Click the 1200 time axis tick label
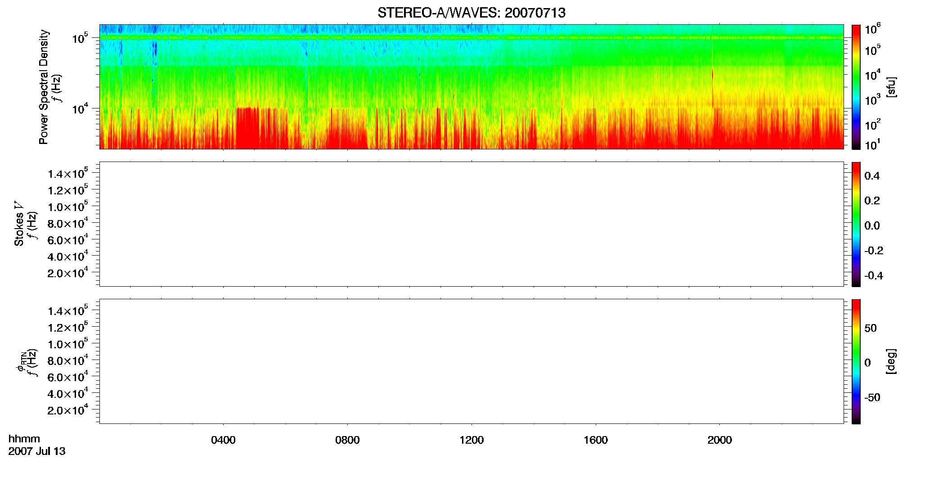 tap(471, 440)
